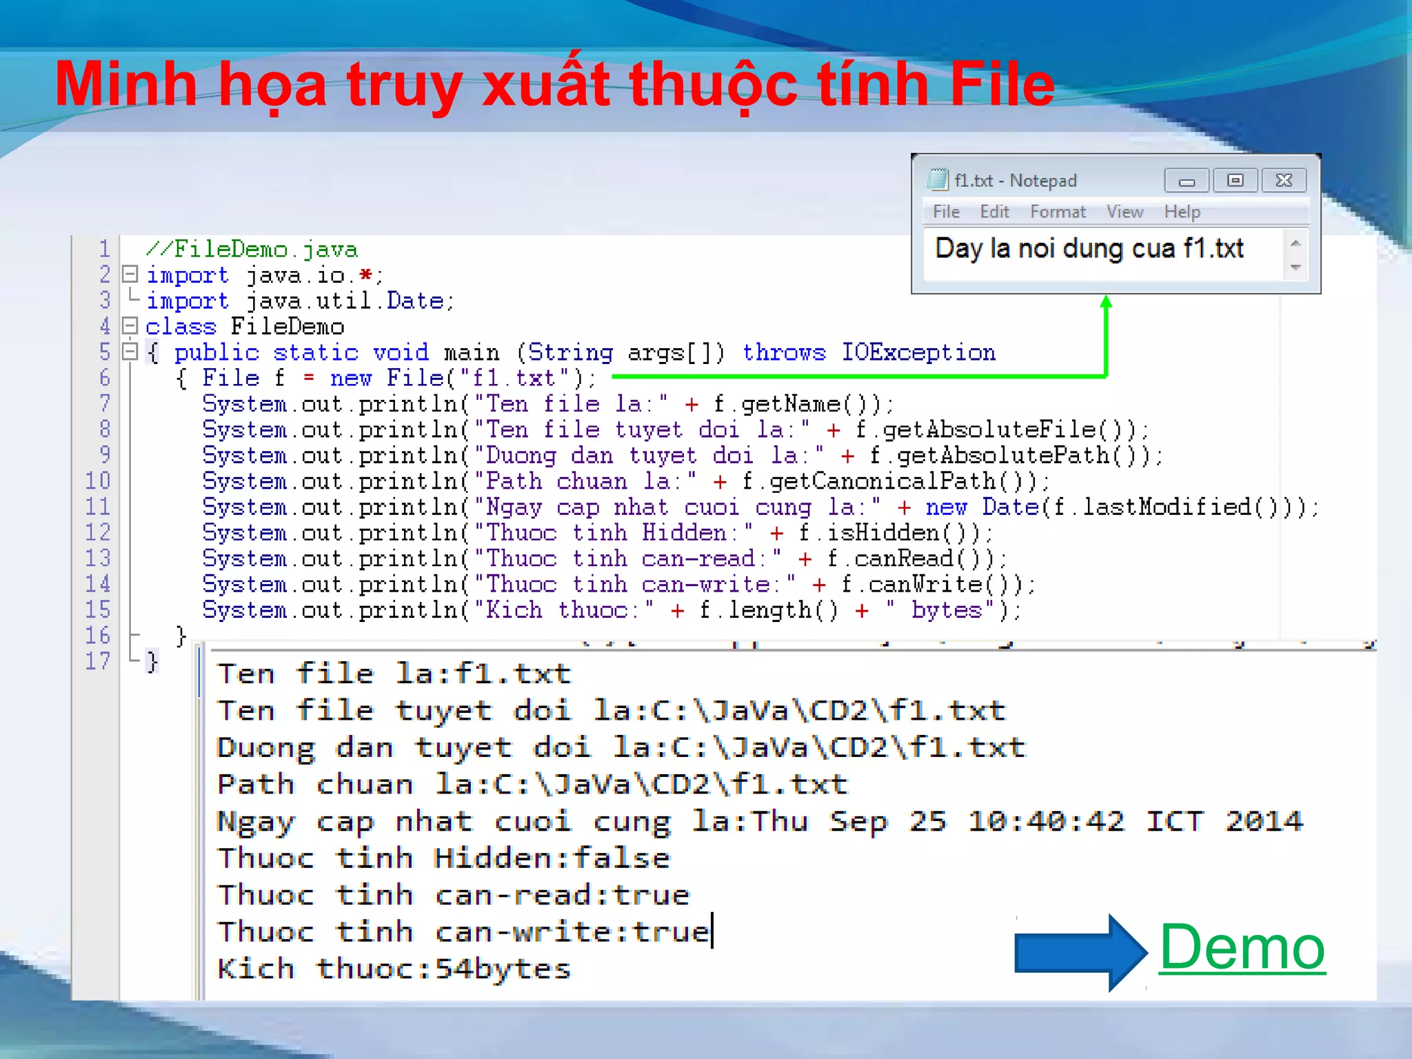Viewport: 1412px width, 1059px height.
Task: Click the text 'Day la noi dung cua f1.txt'
Action: pos(1089,249)
